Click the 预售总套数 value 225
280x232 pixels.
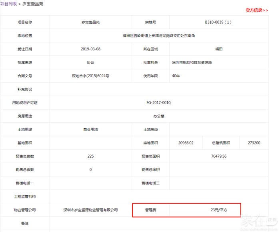pyautogui.click(x=90, y=156)
